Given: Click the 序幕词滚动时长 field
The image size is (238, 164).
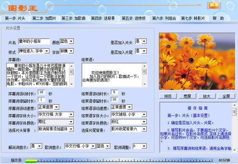Looking at the screenshot, I should tap(41, 92).
